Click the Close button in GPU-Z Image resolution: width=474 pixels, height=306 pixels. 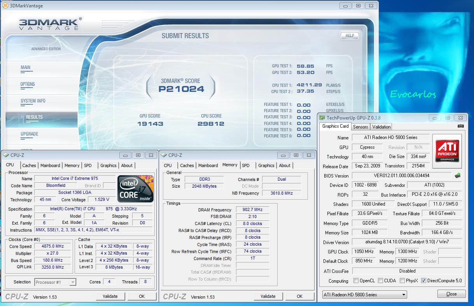click(x=451, y=294)
